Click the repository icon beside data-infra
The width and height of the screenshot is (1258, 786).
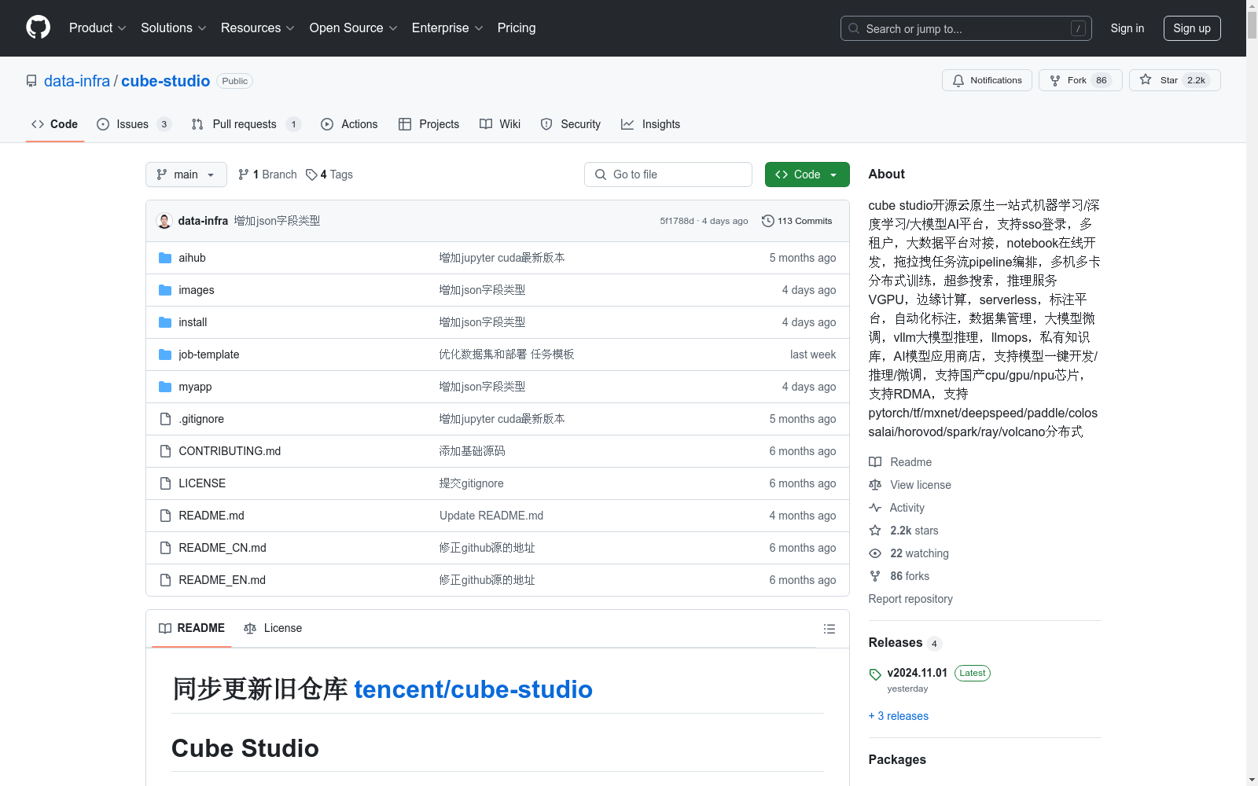(31, 81)
